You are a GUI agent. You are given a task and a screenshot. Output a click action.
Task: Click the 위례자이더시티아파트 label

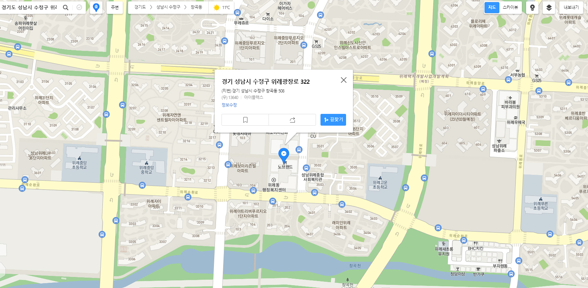click(x=463, y=116)
